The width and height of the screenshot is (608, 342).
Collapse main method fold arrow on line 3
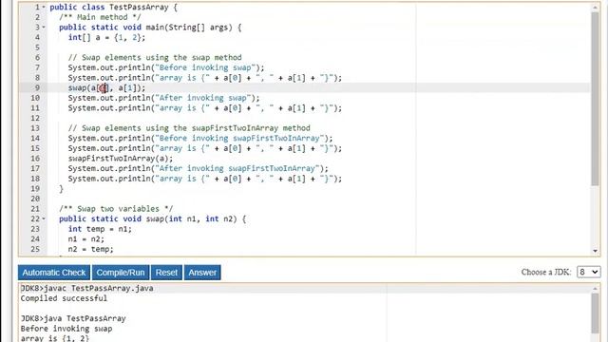point(44,28)
